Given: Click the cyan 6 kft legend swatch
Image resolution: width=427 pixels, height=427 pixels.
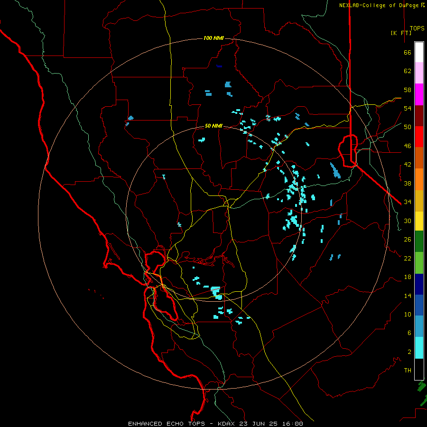Looking at the screenshot, I should tap(419, 348).
